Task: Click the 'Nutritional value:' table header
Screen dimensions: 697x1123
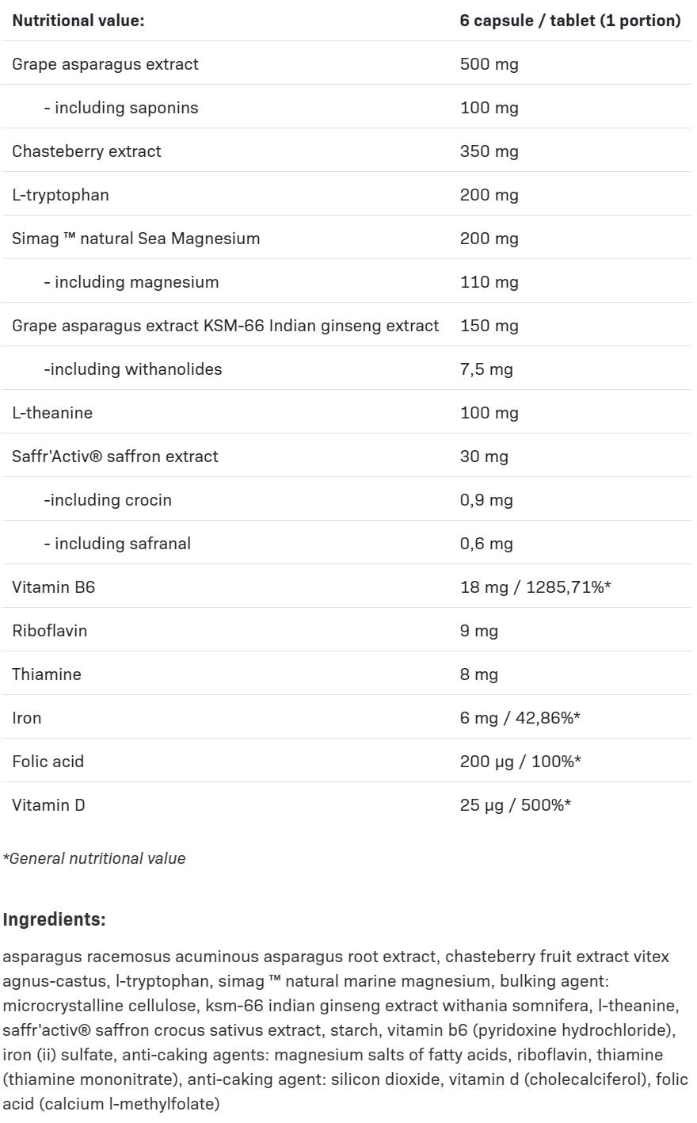Action: coord(78,21)
